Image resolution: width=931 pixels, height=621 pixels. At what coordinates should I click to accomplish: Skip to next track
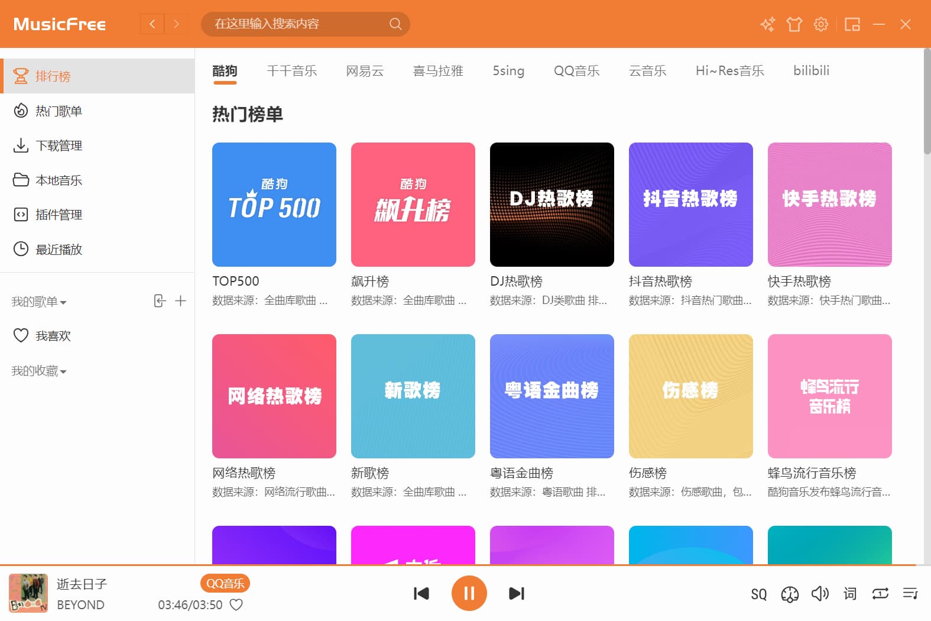(517, 593)
